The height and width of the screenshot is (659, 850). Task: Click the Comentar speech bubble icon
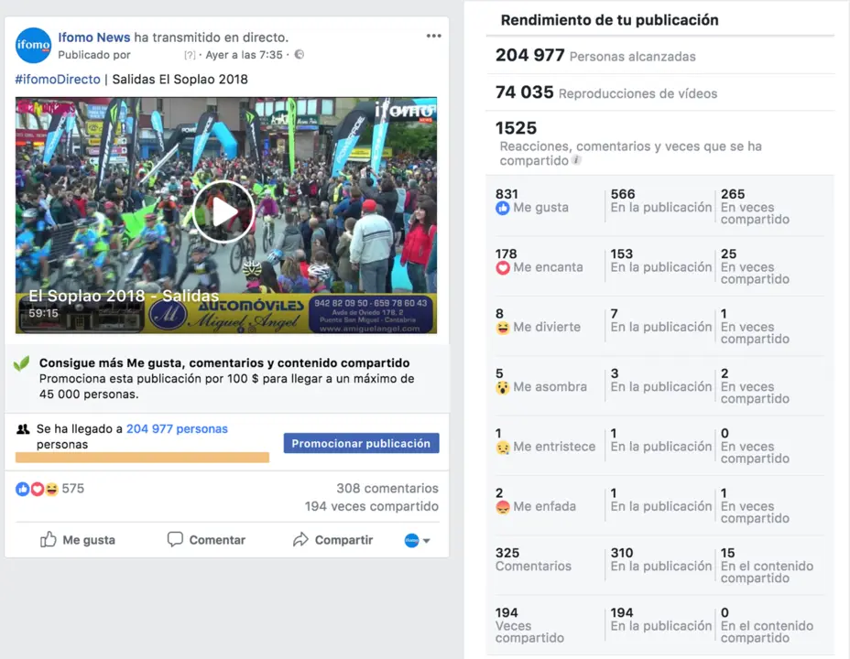175,539
